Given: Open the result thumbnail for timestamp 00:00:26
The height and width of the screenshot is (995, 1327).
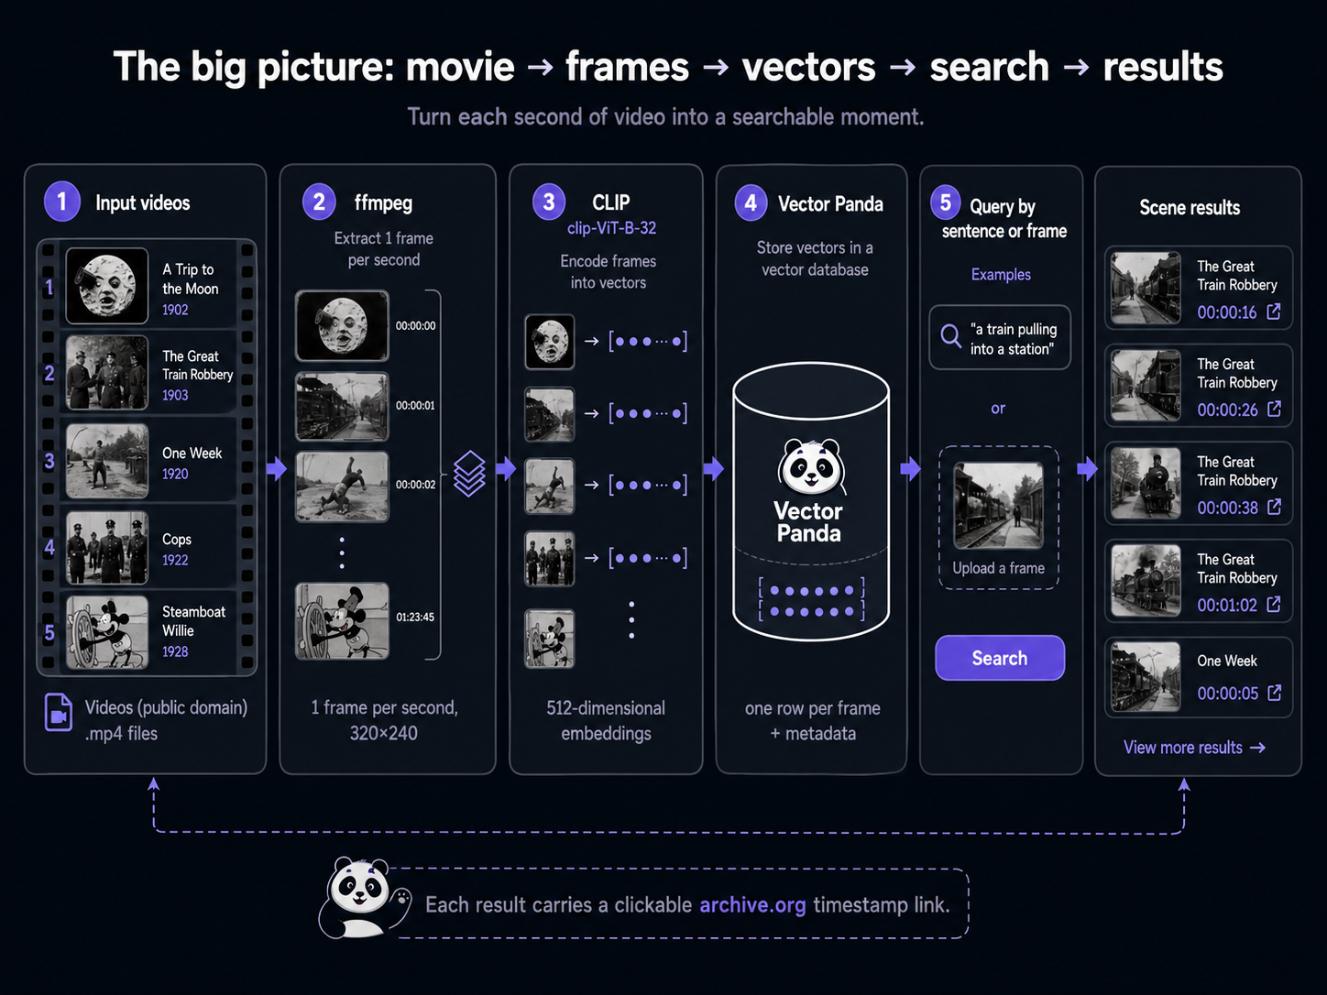Looking at the screenshot, I should coord(1146,385).
